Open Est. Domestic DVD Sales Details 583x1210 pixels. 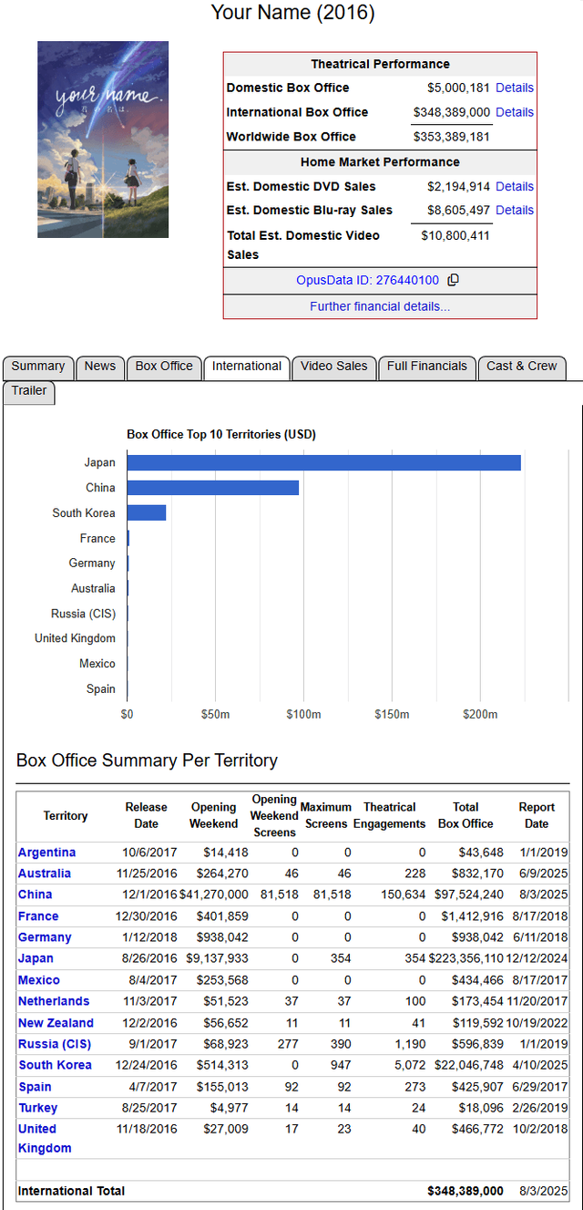515,187
